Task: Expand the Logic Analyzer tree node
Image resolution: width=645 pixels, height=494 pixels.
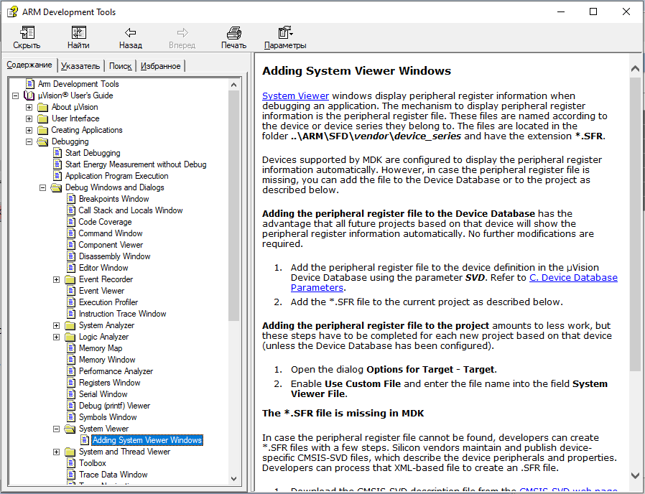Action: tap(56, 337)
